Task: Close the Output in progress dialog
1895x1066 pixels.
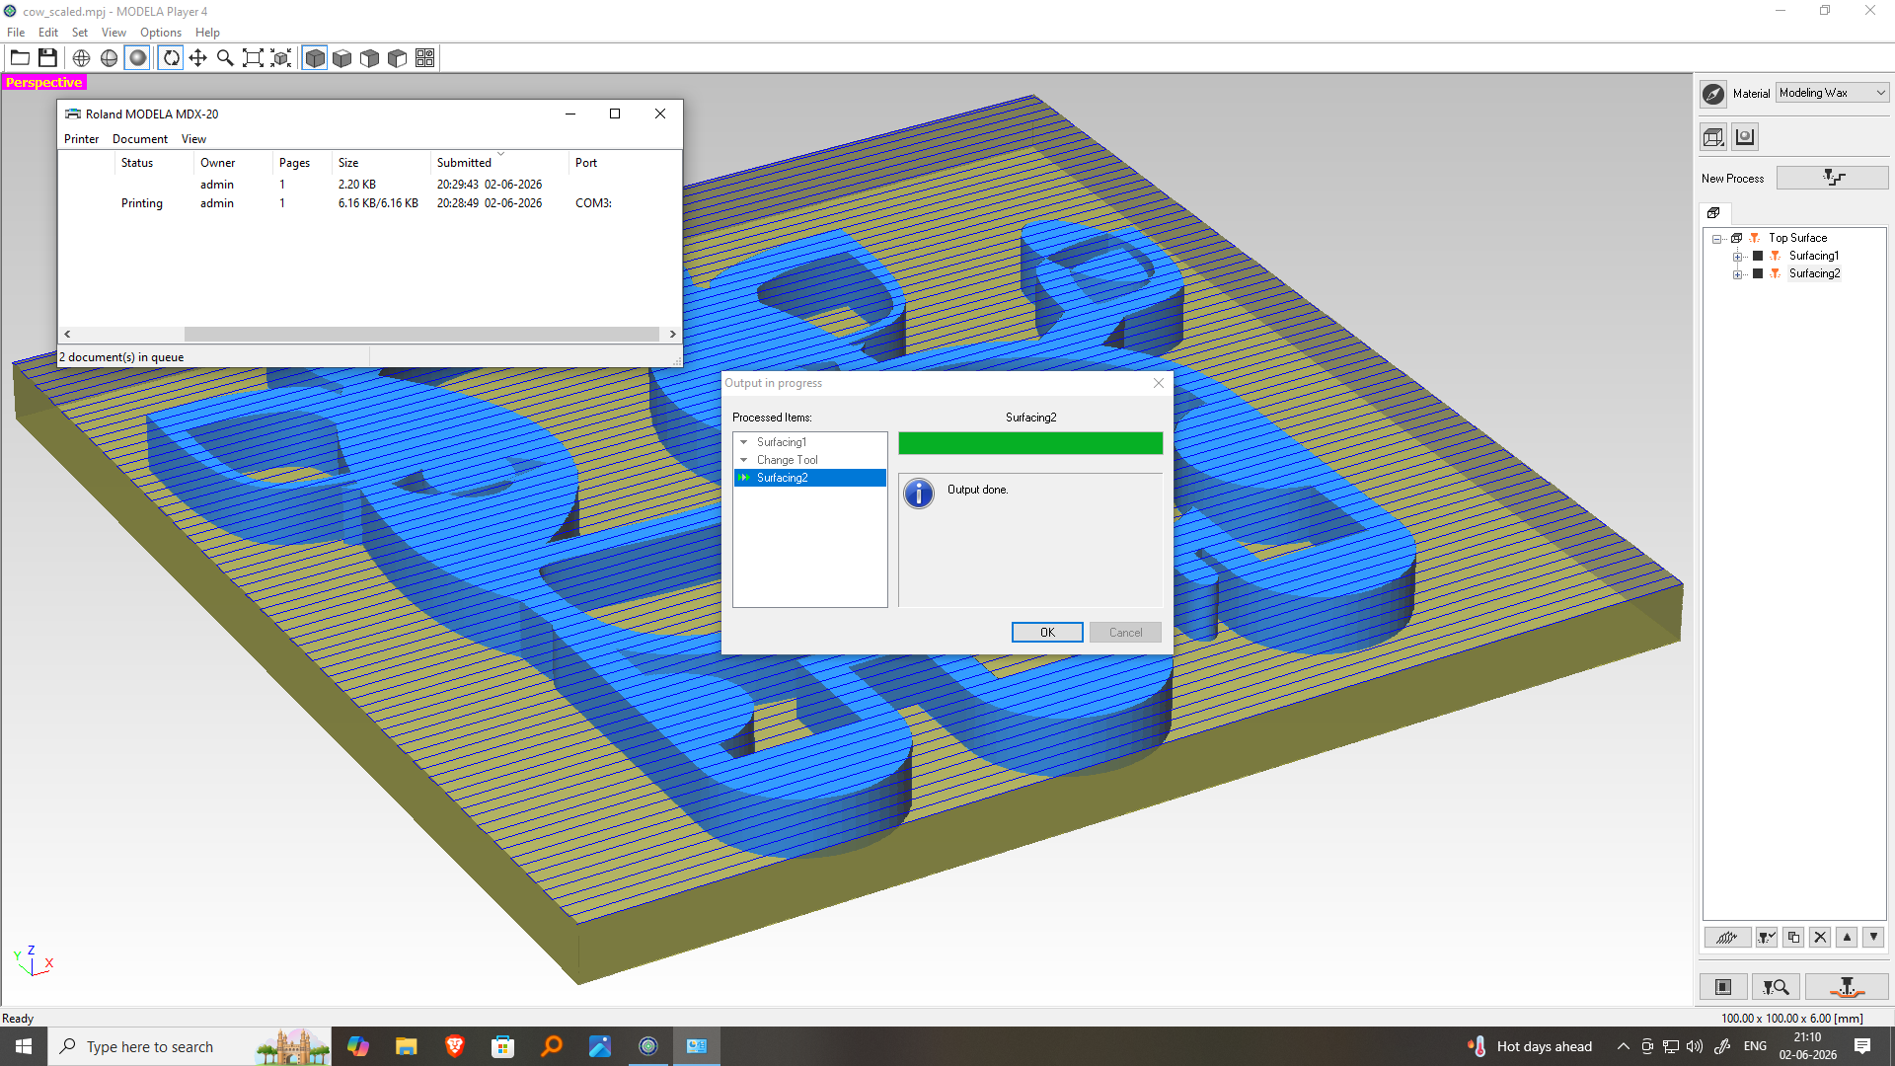Action: (x=1159, y=383)
